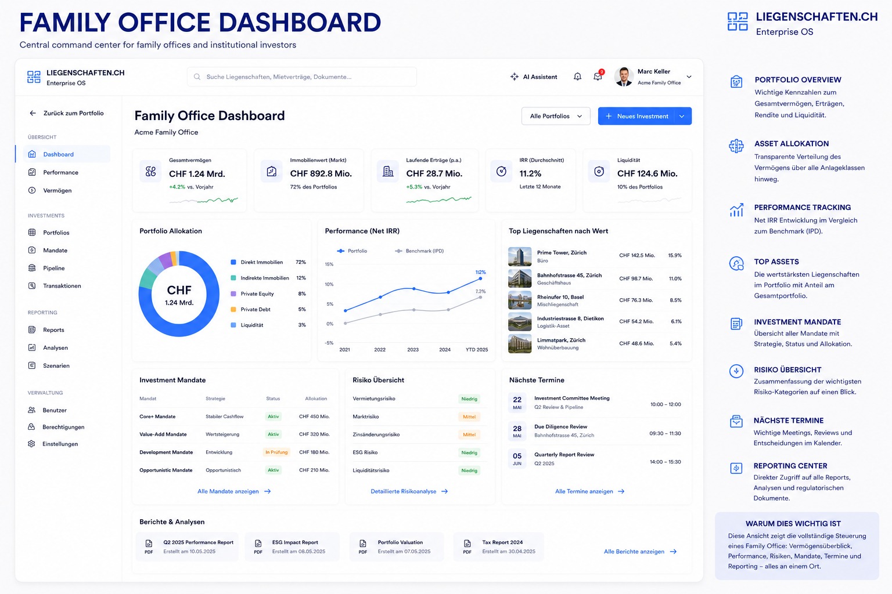
Task: Open the messages envelope icon with badge
Action: (598, 76)
